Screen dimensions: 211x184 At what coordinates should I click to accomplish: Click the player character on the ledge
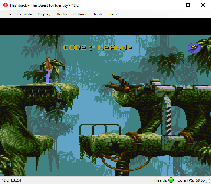[x=48, y=71]
